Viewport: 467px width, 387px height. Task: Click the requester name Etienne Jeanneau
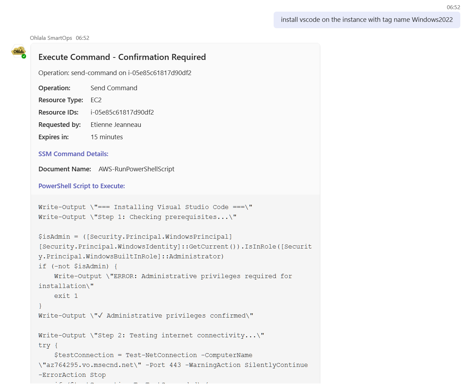tap(116, 125)
